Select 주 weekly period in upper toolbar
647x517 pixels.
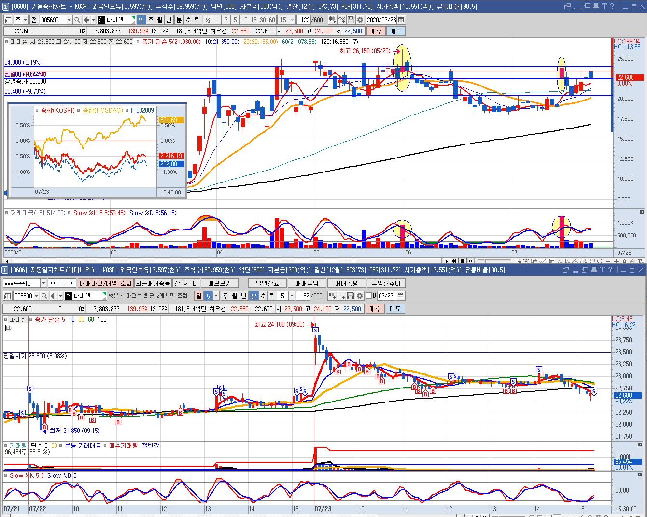151,20
